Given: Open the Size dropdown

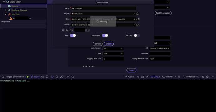Looking at the screenshot, I should click(103, 19).
